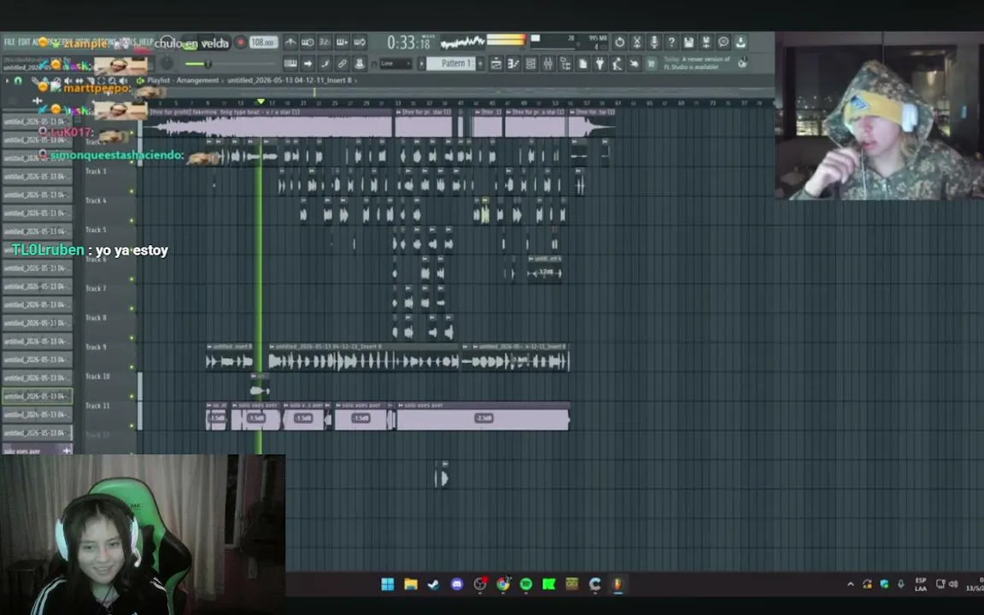Open the chat bubble icon
984x615 pixels.
(723, 42)
